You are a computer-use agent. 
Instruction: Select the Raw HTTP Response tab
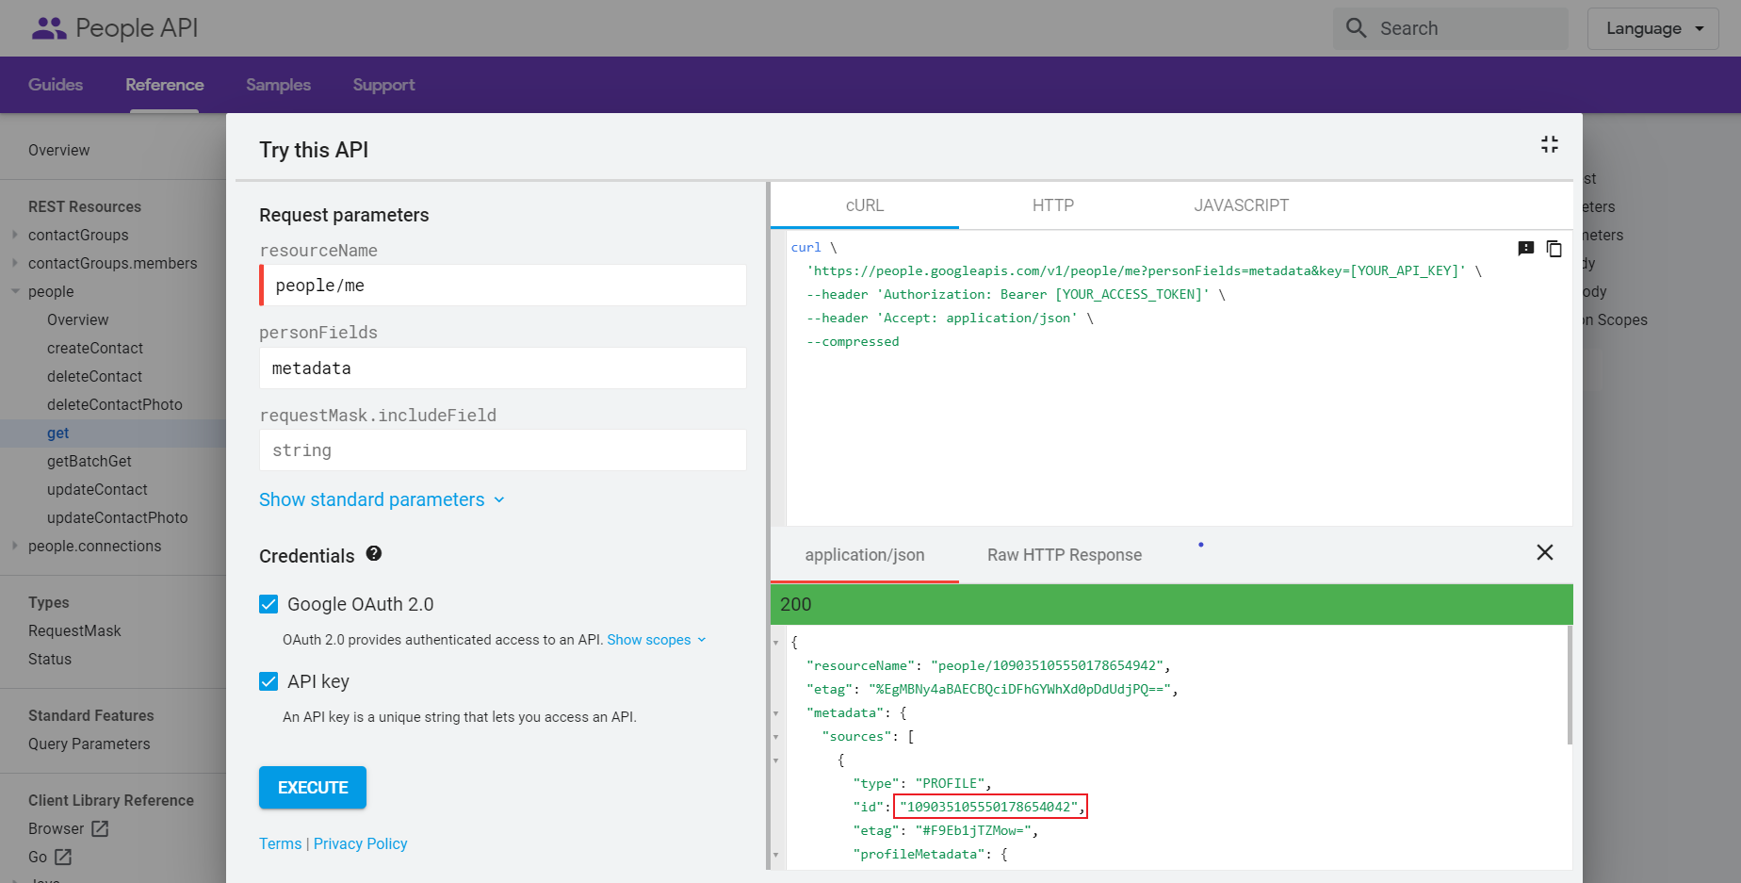pos(1065,555)
